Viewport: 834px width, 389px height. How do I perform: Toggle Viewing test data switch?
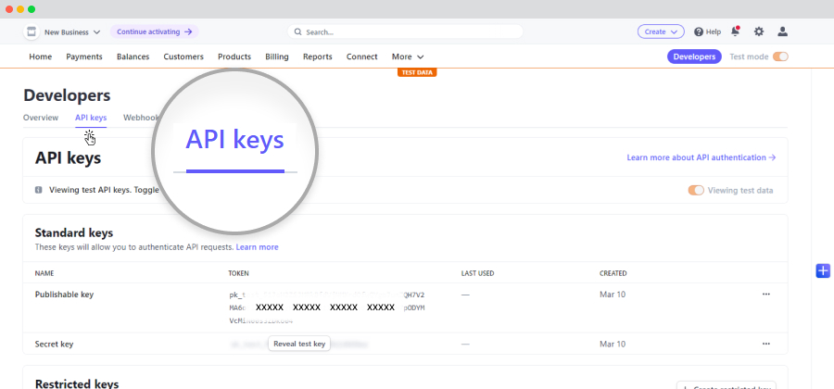pyautogui.click(x=696, y=190)
